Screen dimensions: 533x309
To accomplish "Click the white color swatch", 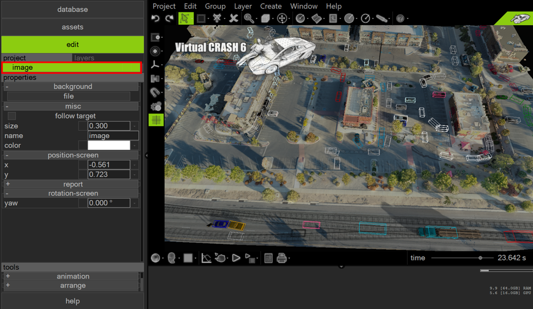I will click(109, 145).
